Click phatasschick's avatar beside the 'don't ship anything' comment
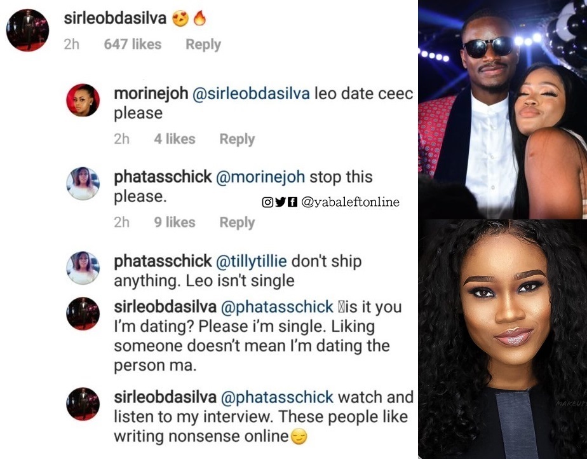 point(83,268)
